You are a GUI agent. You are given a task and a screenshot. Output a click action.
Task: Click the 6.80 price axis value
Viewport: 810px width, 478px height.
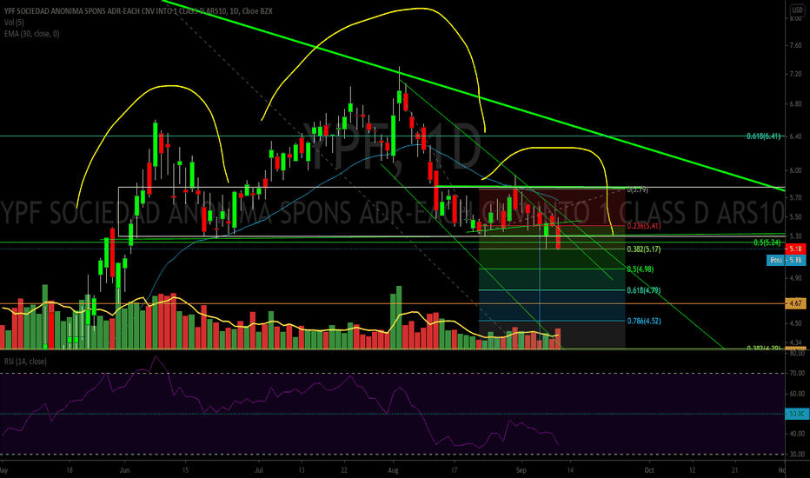795,104
